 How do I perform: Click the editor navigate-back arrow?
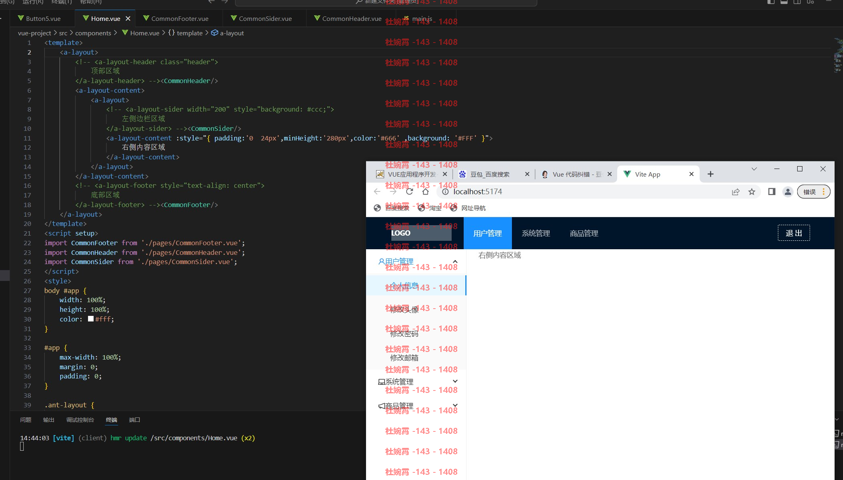point(211,2)
